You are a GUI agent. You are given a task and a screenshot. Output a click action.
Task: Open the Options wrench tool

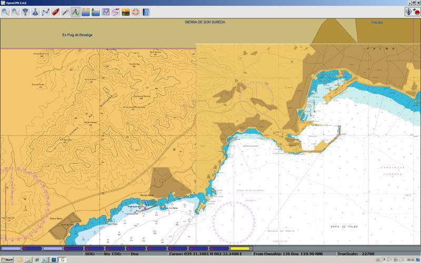point(66,12)
